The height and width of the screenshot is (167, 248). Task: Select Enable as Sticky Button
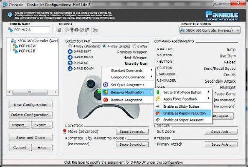pos(183,107)
